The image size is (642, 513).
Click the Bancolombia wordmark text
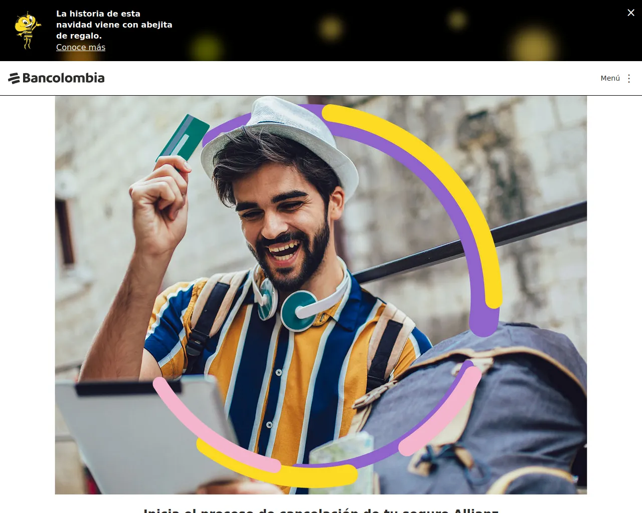(x=63, y=78)
